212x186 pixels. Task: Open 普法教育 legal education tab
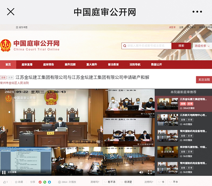coord(113,64)
